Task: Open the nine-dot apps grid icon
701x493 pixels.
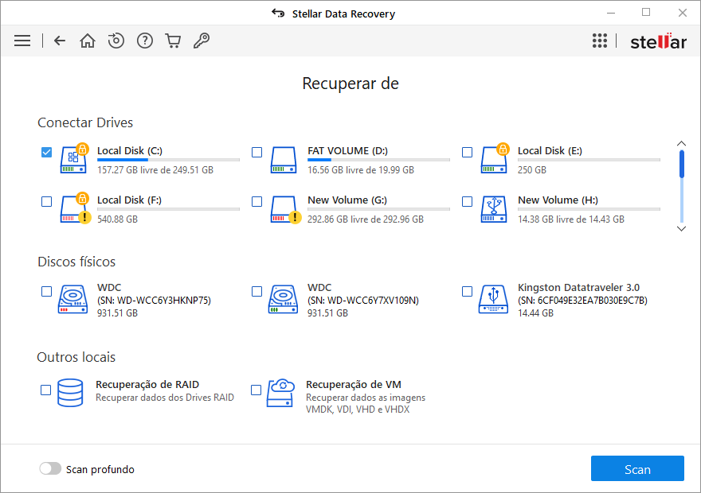Action: click(600, 41)
